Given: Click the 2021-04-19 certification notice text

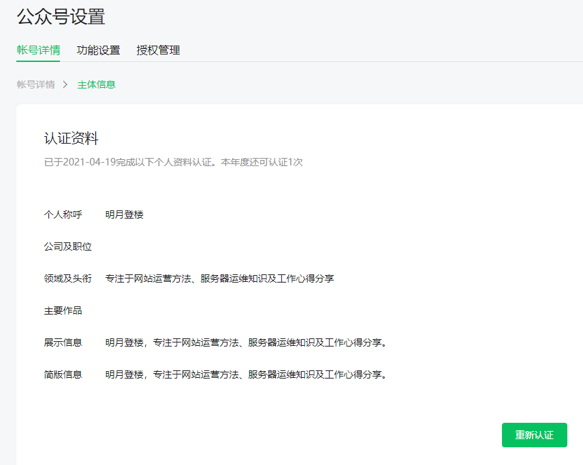Looking at the screenshot, I should pos(173,162).
